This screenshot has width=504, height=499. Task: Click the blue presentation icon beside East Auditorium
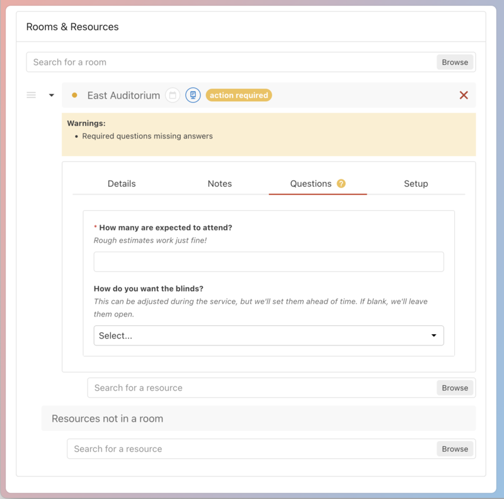[x=193, y=96]
